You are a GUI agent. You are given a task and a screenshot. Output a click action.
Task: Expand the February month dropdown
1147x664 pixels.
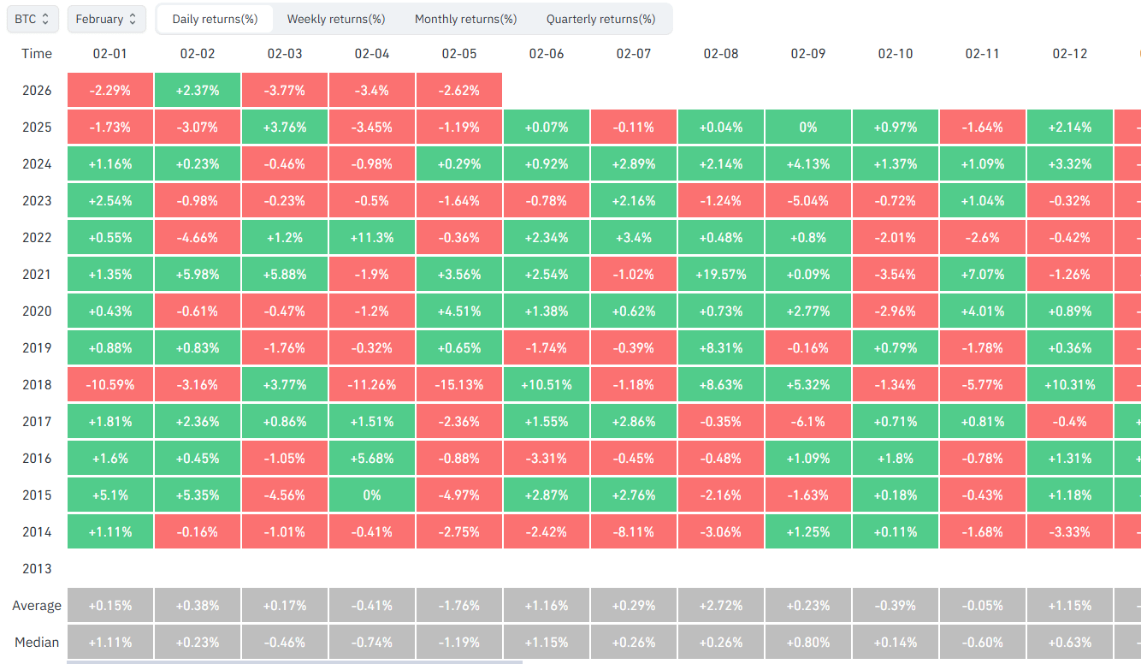click(x=106, y=19)
